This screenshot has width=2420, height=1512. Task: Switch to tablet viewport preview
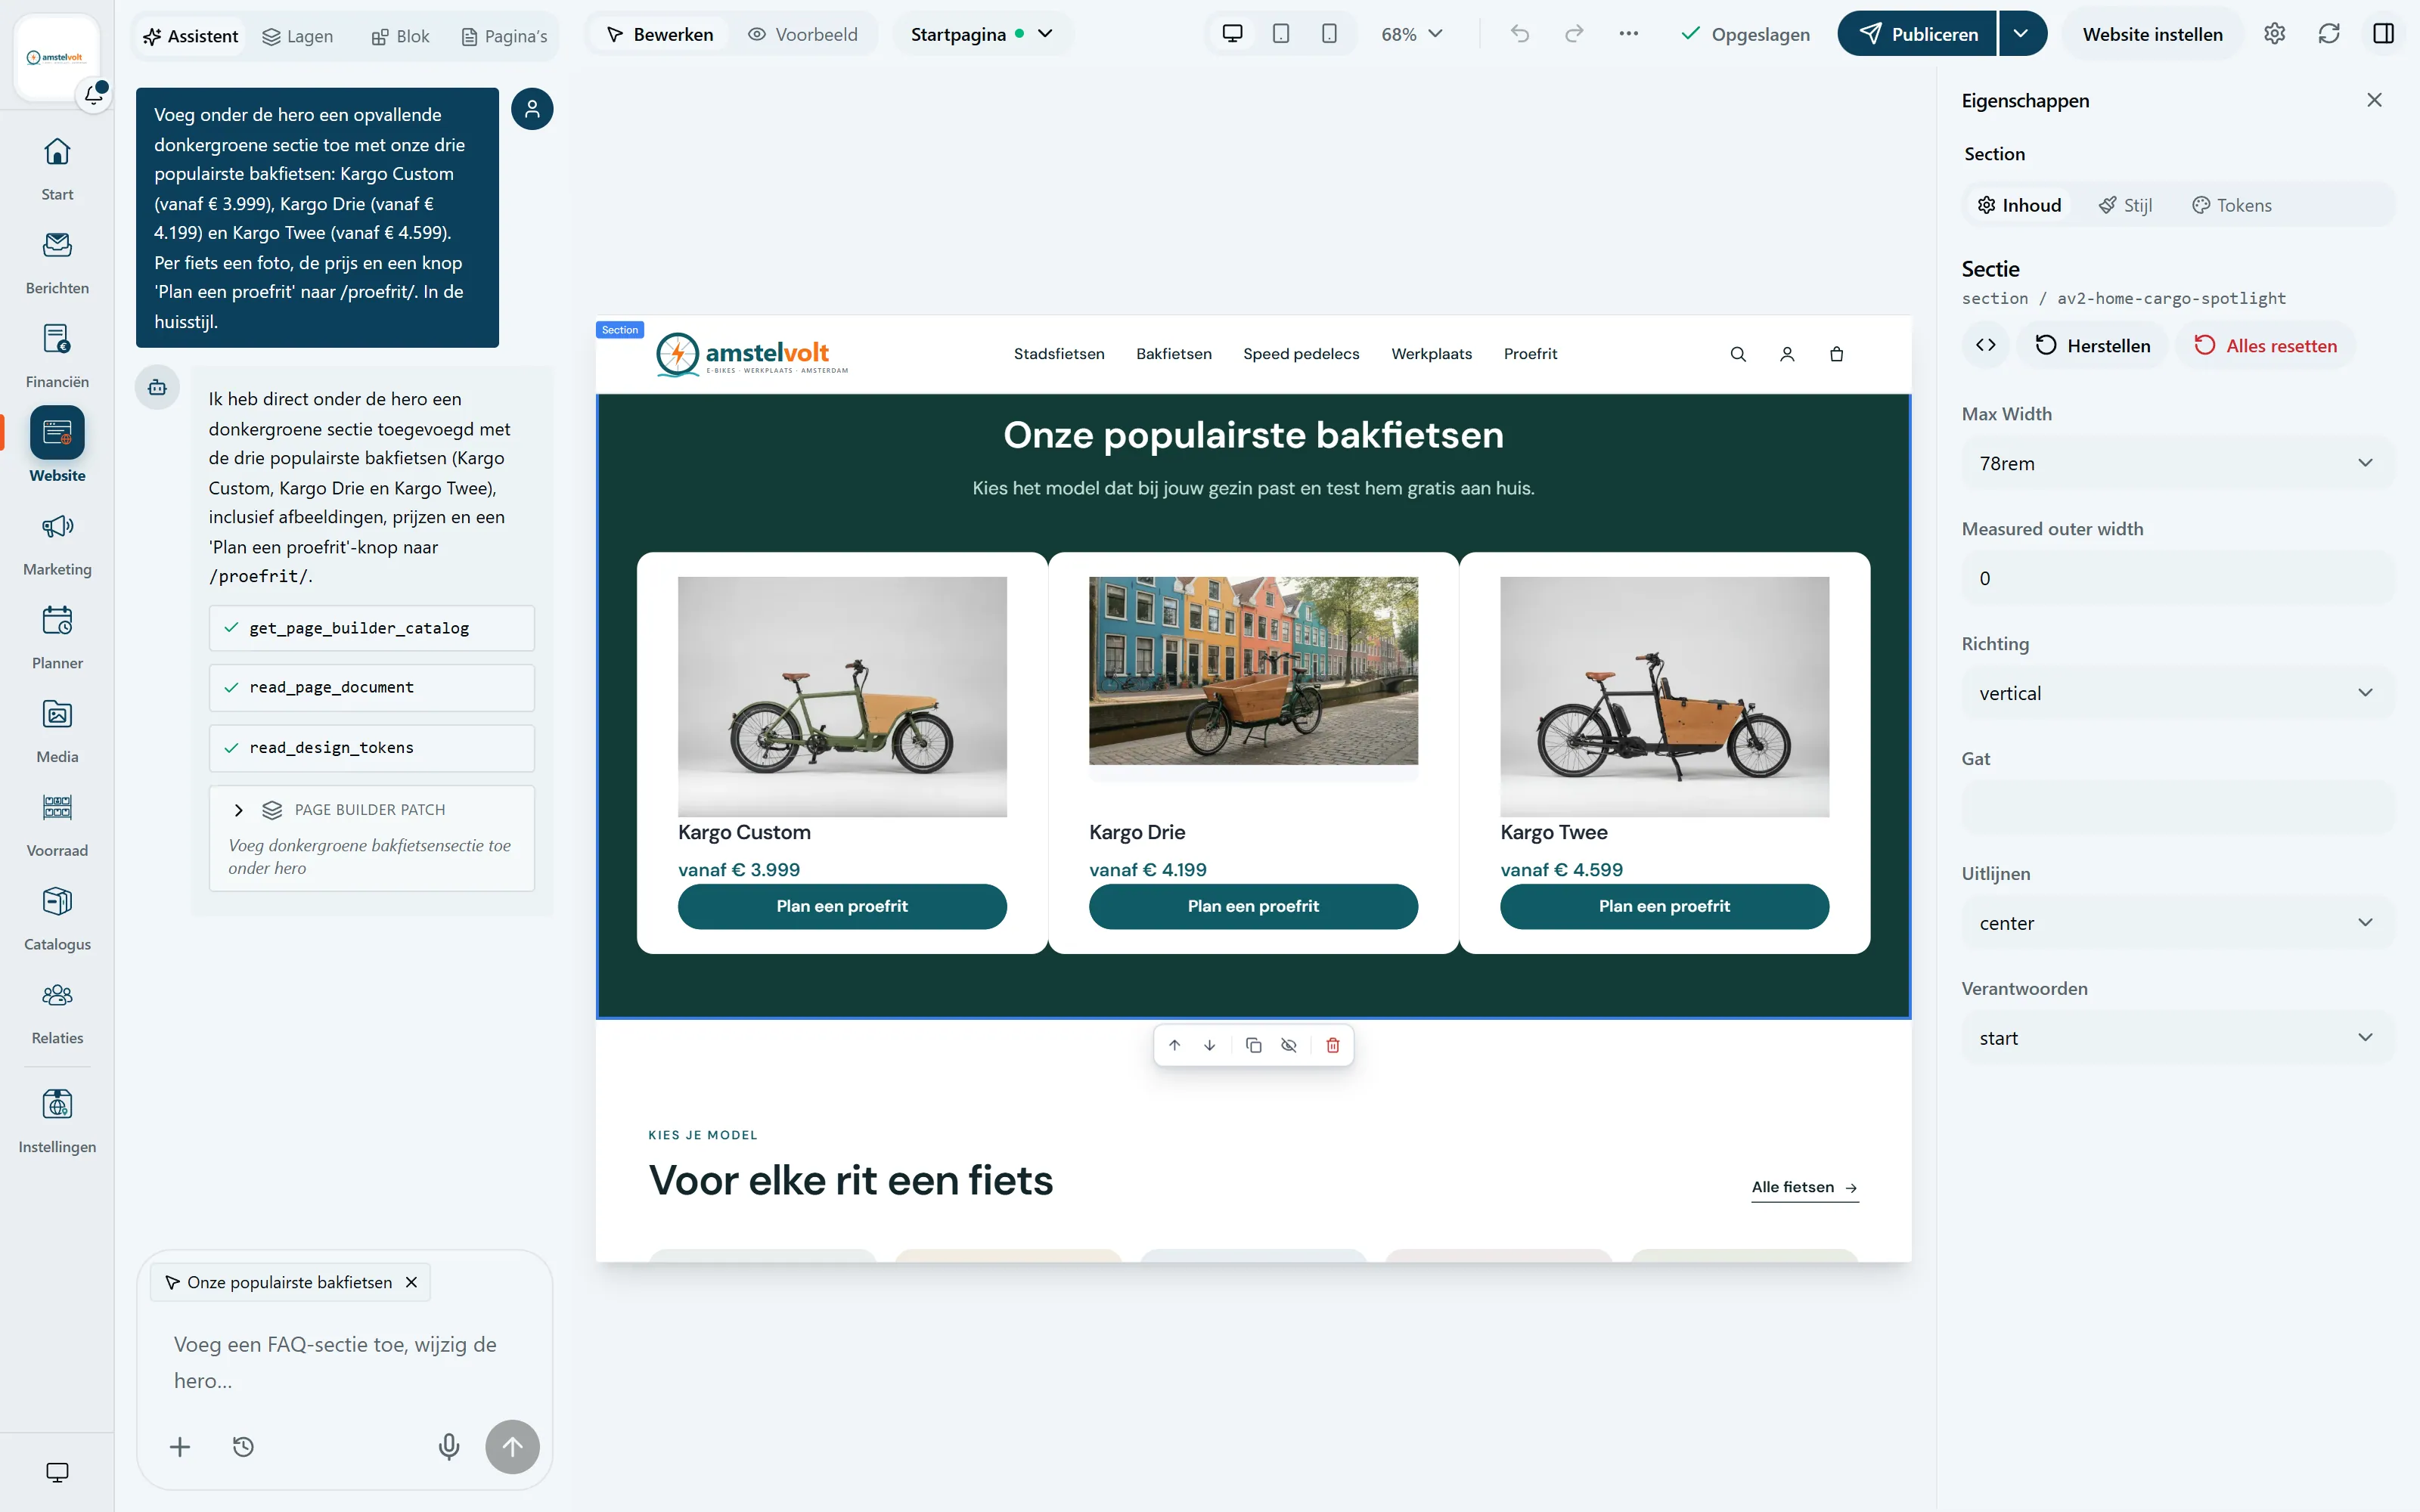(x=1280, y=34)
